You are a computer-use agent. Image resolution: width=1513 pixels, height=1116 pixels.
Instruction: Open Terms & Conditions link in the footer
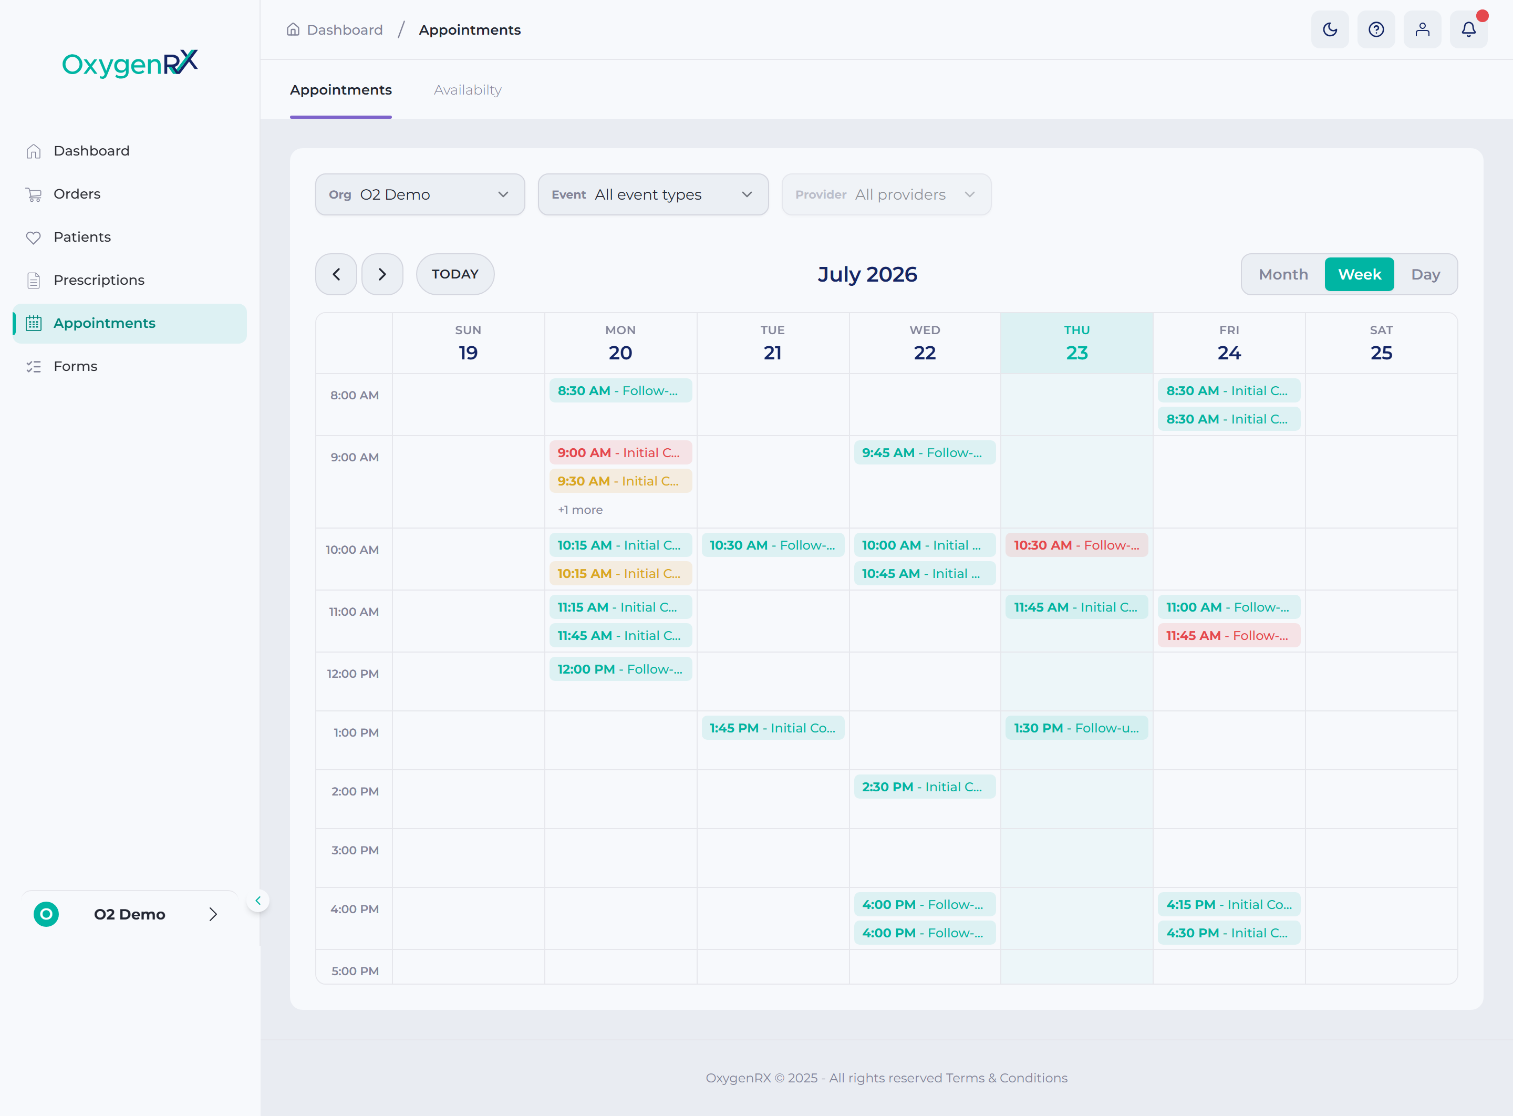pyautogui.click(x=1007, y=1078)
